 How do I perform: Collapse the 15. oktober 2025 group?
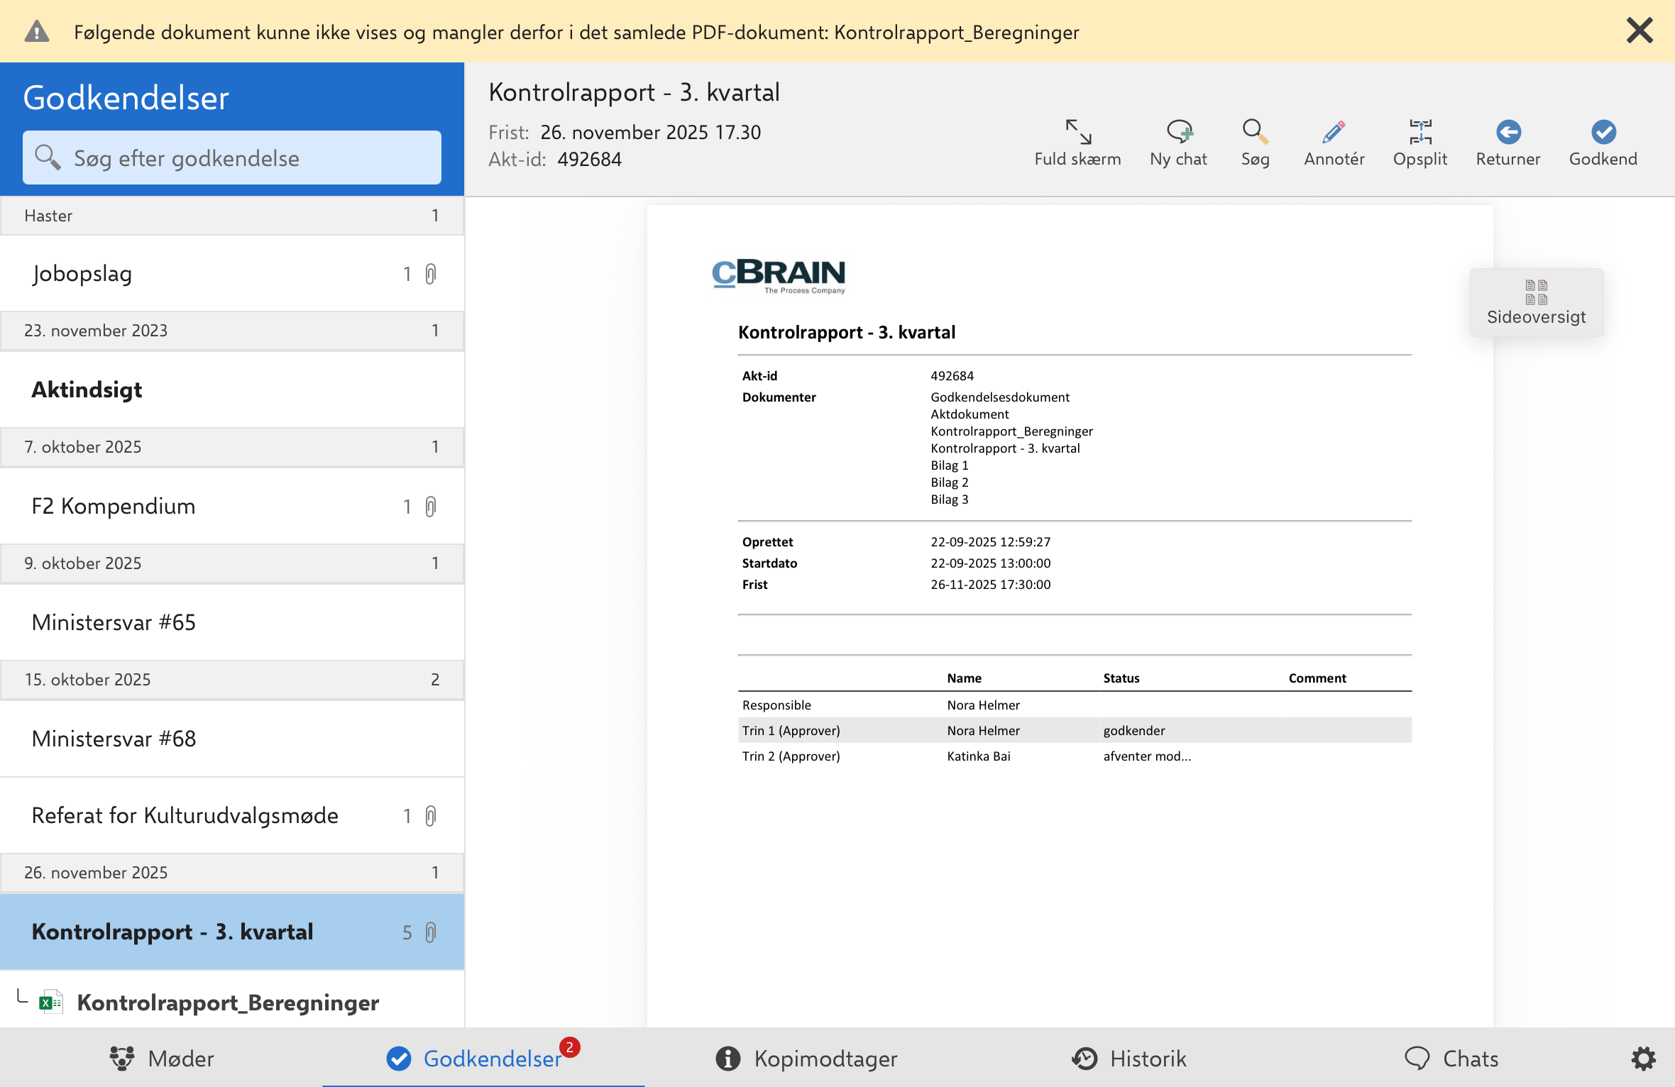pos(231,680)
